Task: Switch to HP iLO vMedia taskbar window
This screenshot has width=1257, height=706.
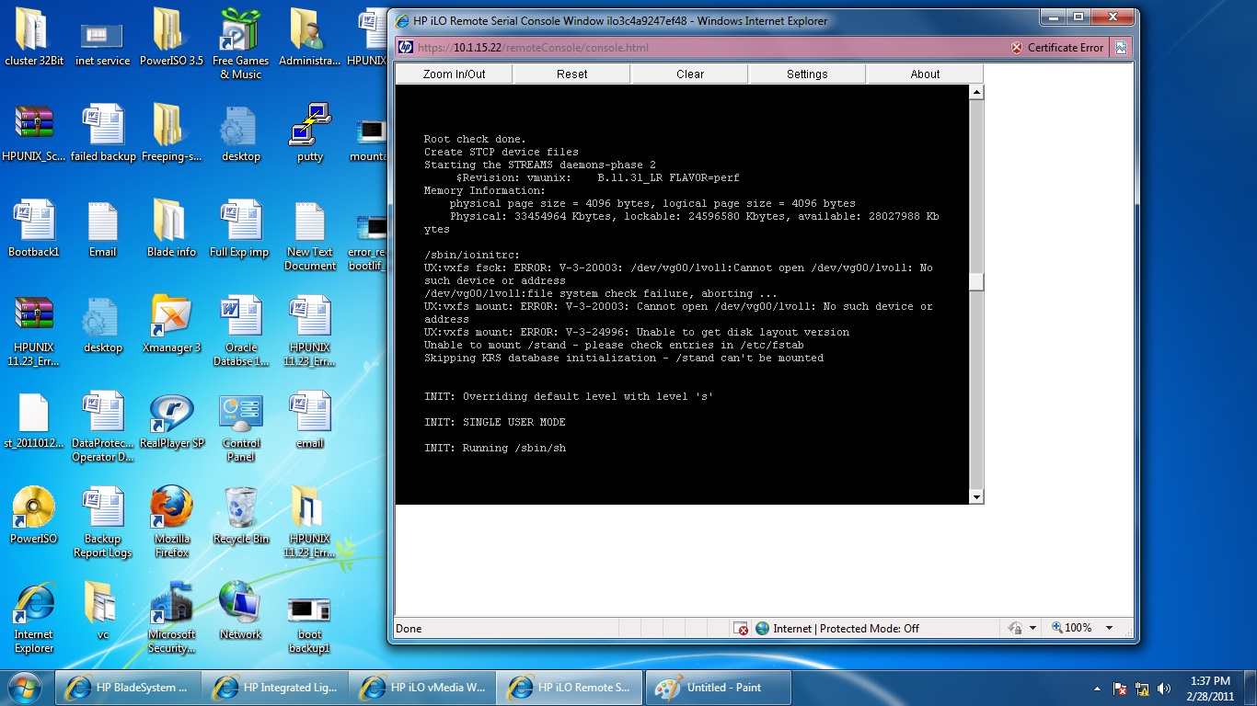Action: (421, 688)
